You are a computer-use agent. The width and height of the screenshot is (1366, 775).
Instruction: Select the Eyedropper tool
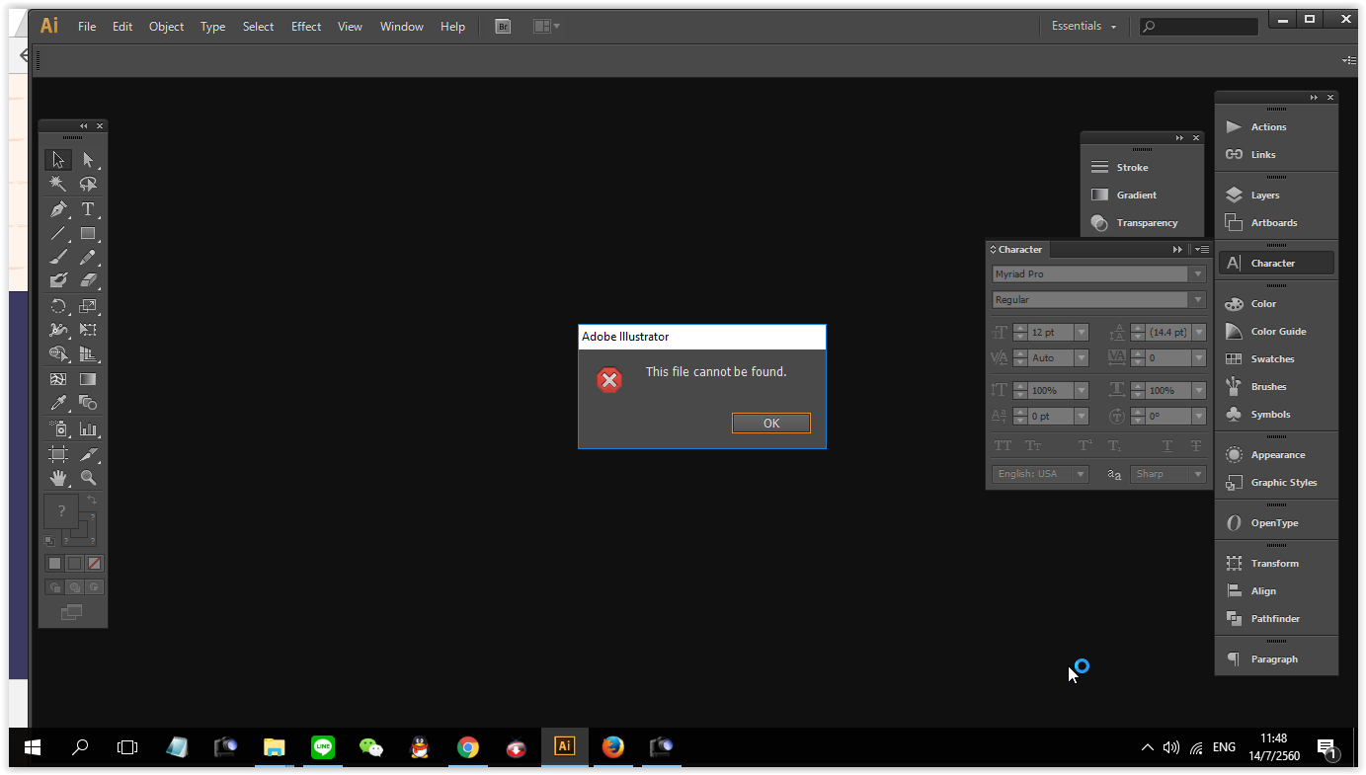tap(58, 403)
